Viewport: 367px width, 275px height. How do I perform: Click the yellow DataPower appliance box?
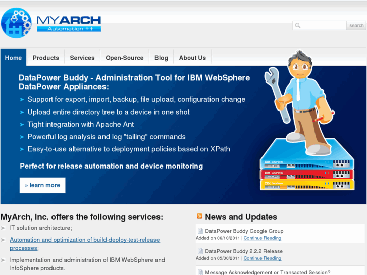(307, 185)
